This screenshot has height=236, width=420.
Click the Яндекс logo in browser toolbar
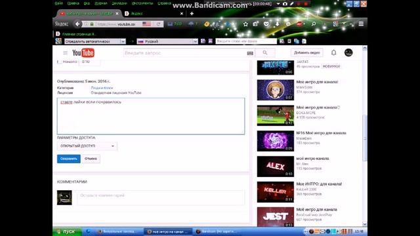tap(62, 24)
